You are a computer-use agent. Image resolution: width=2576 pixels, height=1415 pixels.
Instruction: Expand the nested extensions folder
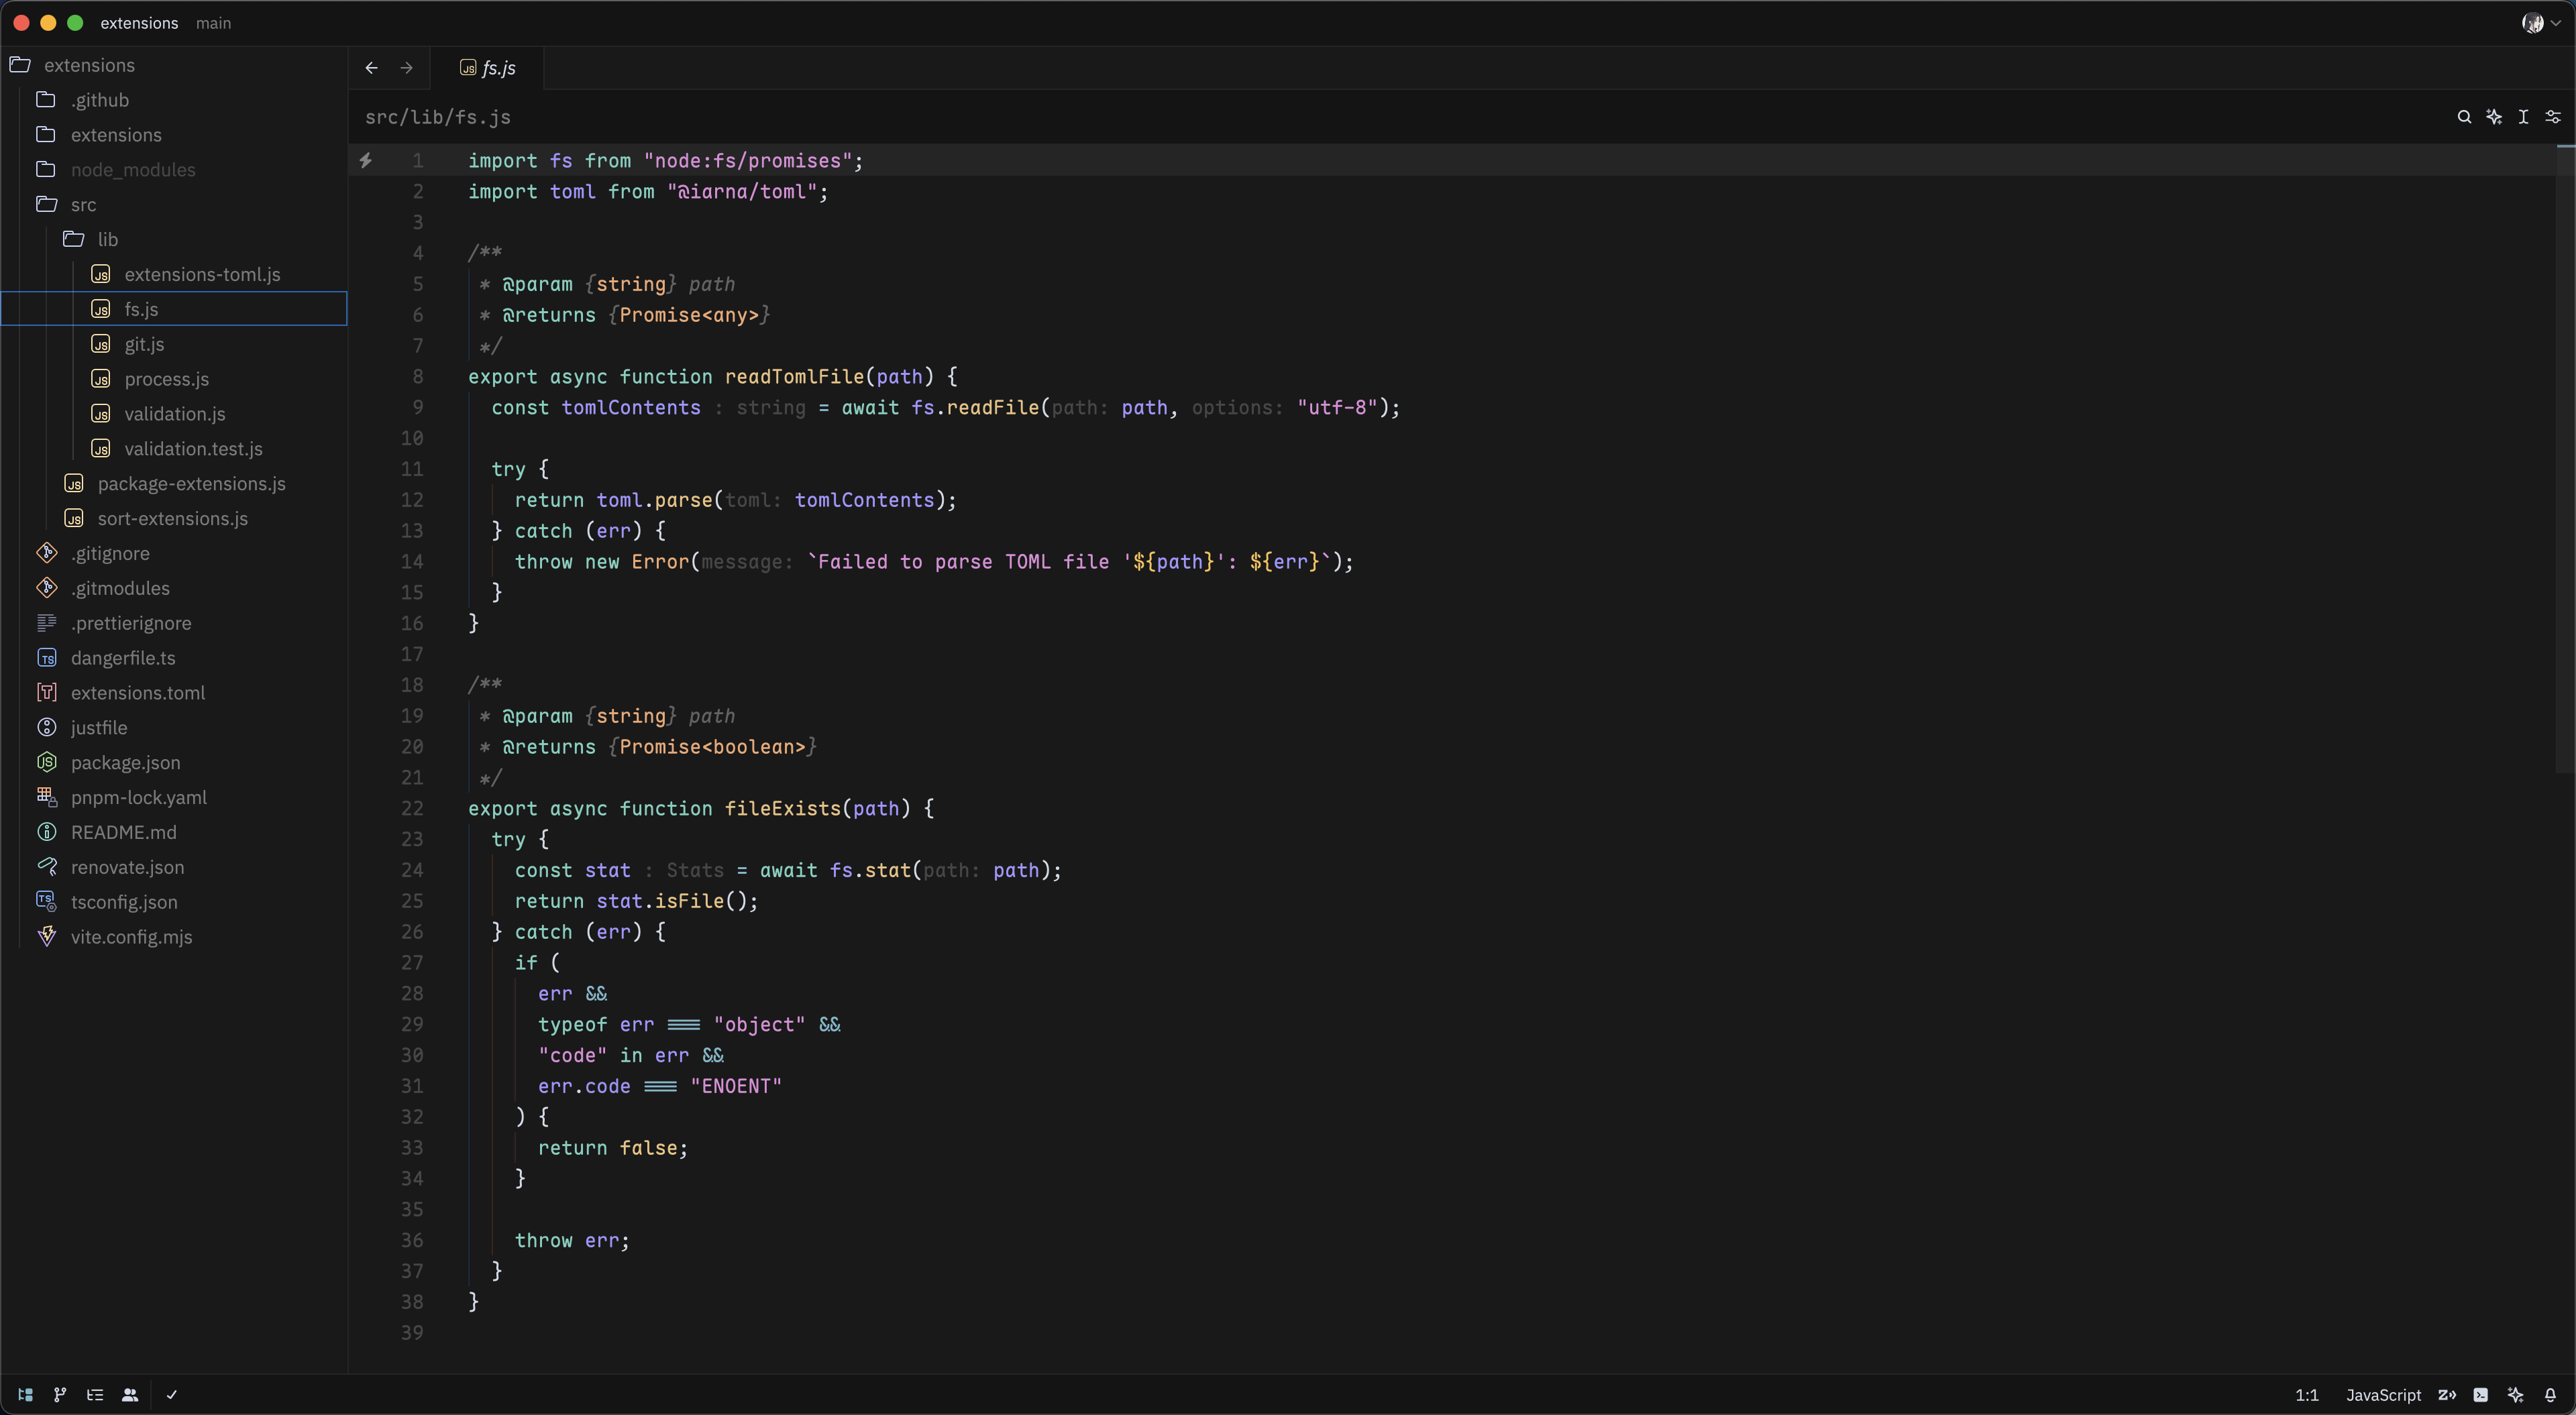174,135
